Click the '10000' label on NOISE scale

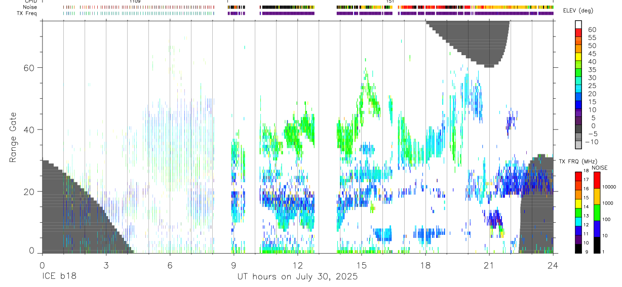pyautogui.click(x=610, y=187)
